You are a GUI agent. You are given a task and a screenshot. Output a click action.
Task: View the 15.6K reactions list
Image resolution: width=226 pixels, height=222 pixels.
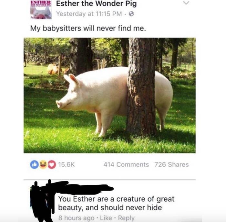click(x=66, y=164)
